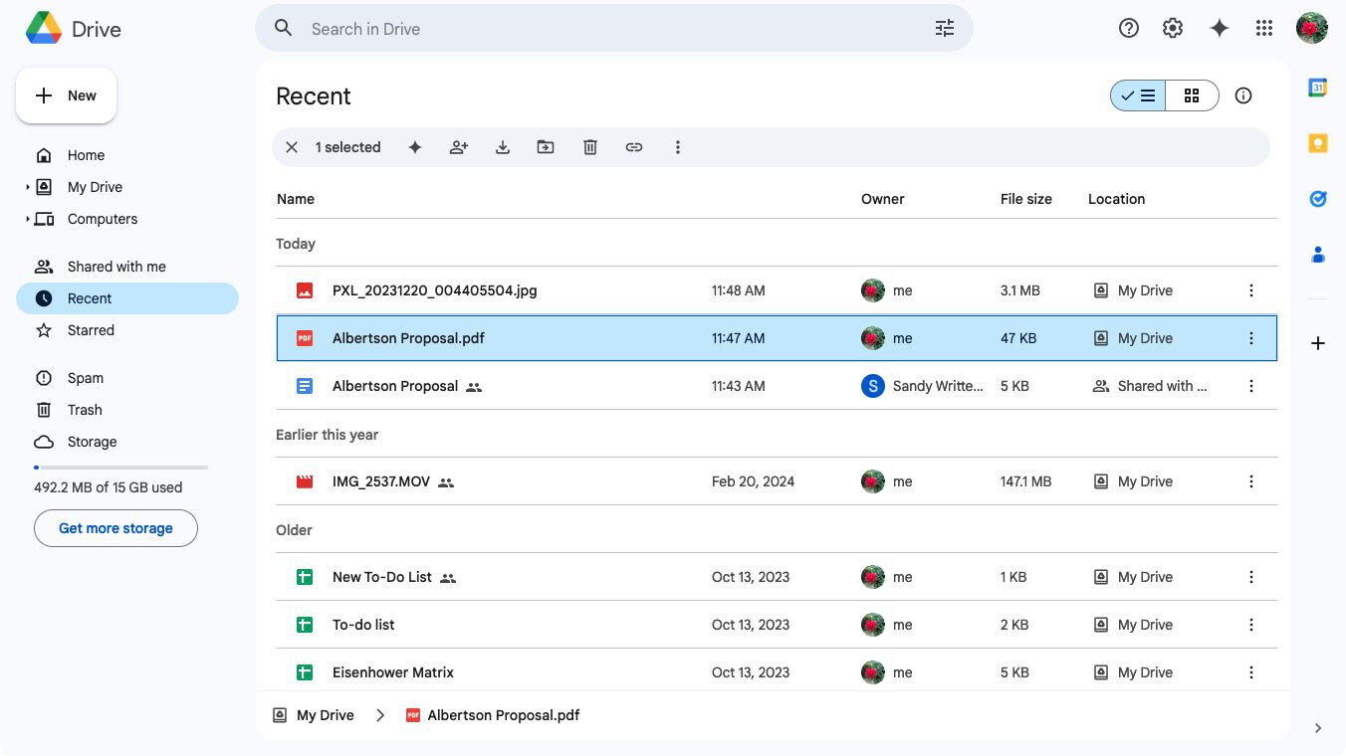Image resolution: width=1346 pixels, height=756 pixels.
Task: Expand the My Drive tree
Action: pyautogui.click(x=28, y=187)
